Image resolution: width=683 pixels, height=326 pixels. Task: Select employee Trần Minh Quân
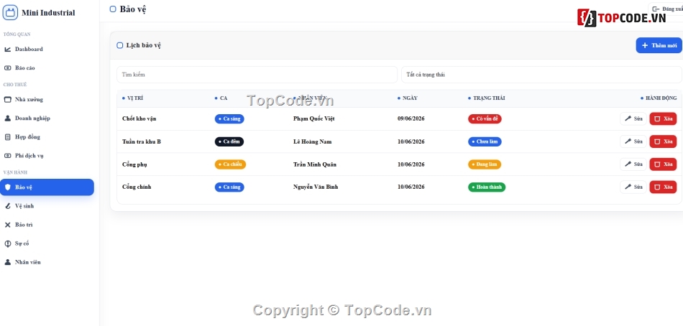pos(315,164)
